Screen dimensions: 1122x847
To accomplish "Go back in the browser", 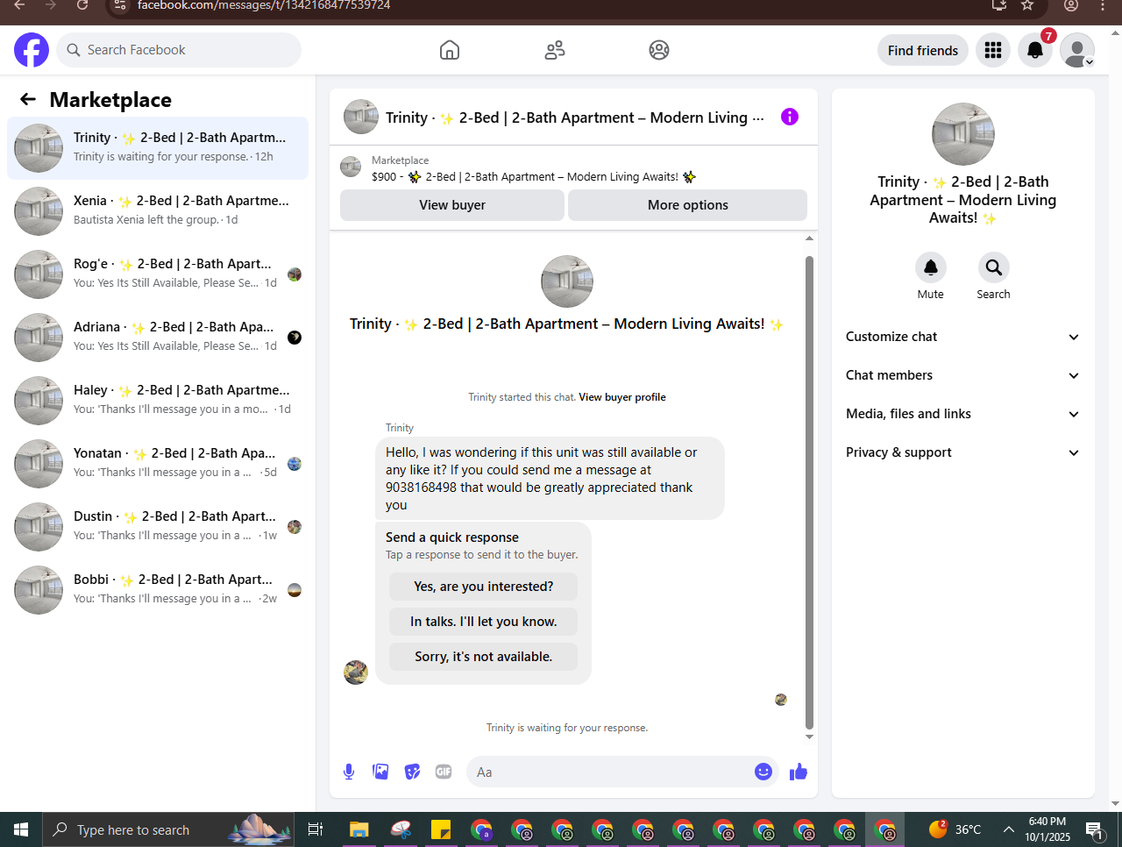I will [x=19, y=5].
